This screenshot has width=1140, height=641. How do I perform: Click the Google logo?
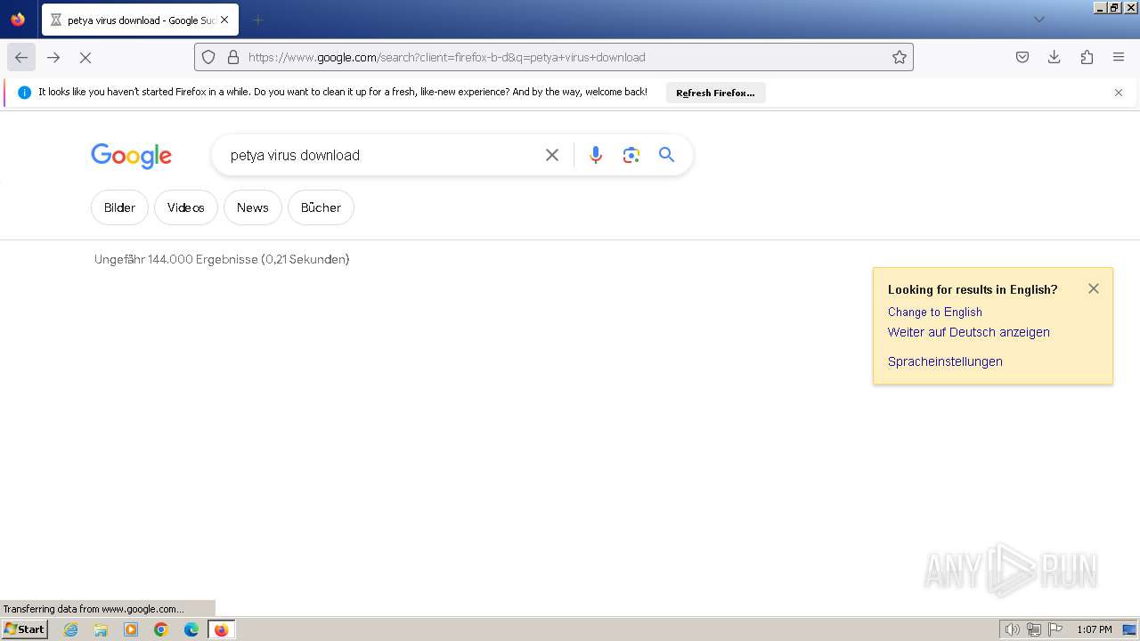[131, 156]
